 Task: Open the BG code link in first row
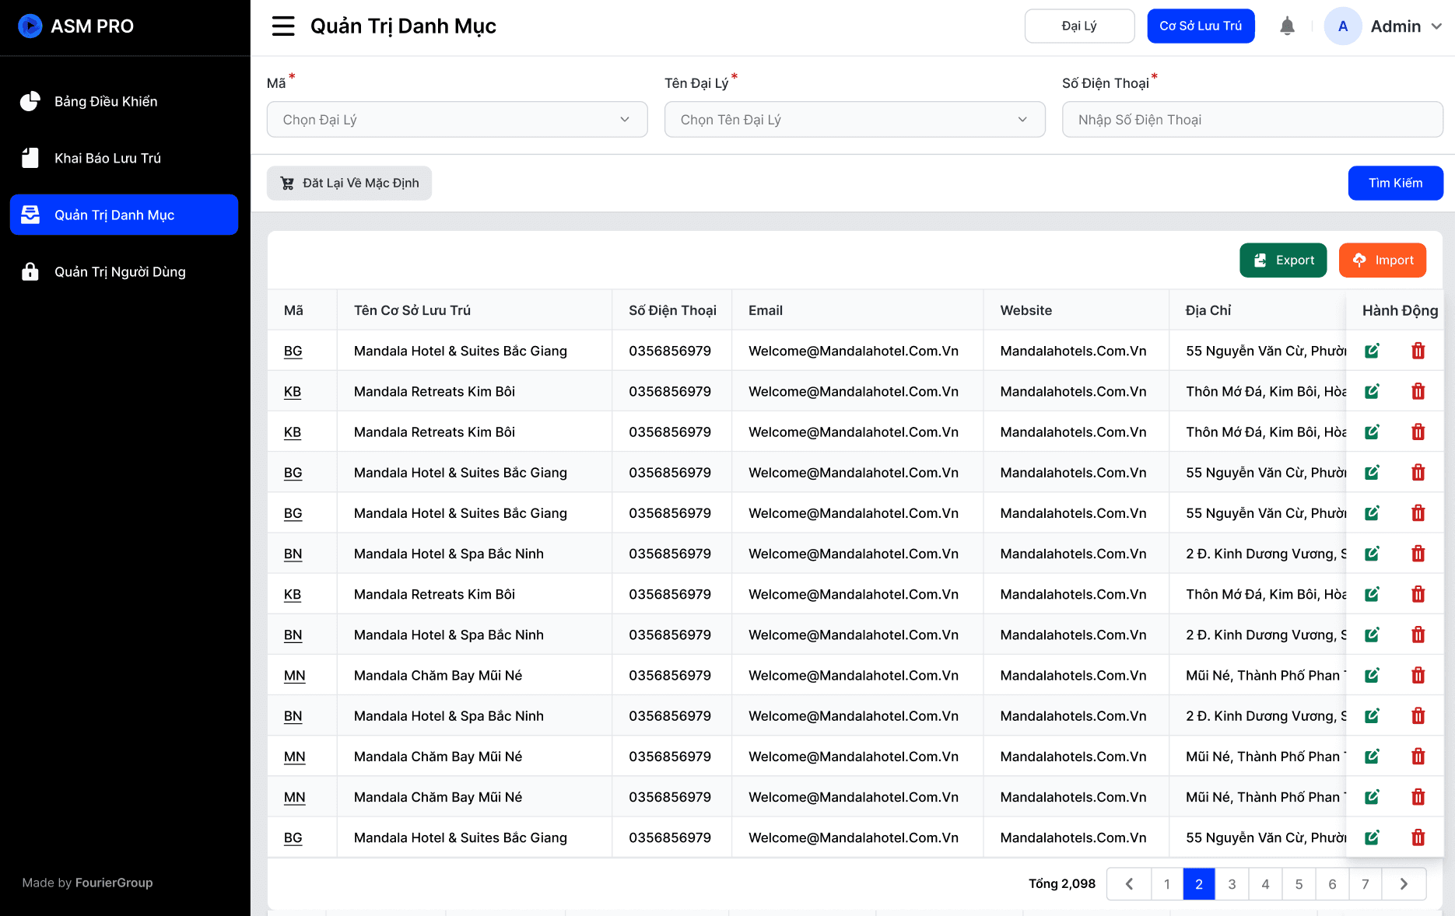[x=293, y=351]
